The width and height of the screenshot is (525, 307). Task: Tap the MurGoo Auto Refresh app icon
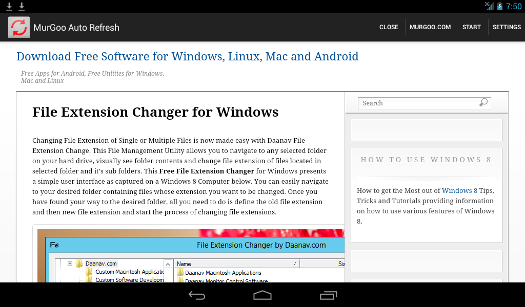pos(19,27)
